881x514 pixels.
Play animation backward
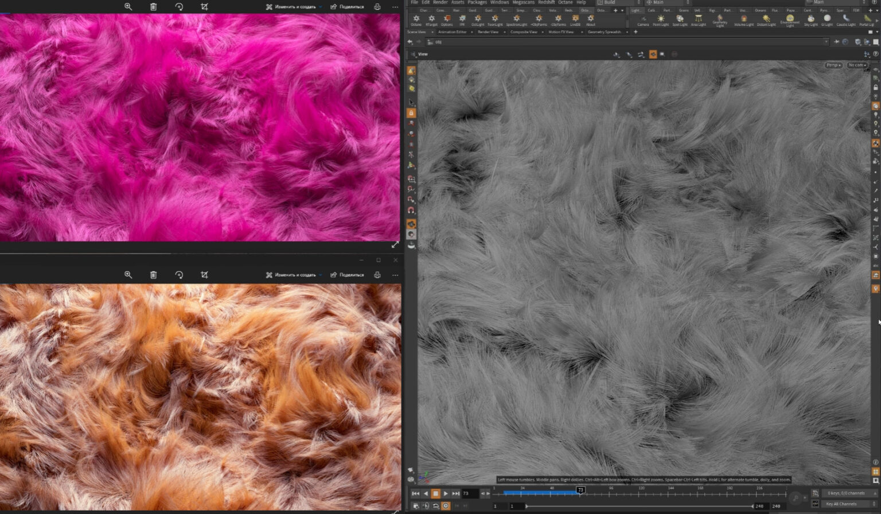coord(426,493)
